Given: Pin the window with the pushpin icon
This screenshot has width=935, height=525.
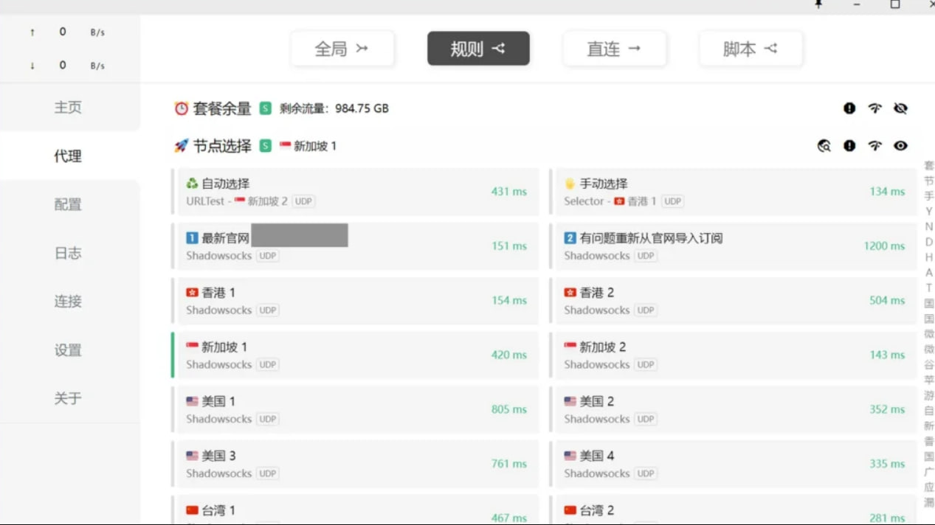Looking at the screenshot, I should tap(818, 4).
